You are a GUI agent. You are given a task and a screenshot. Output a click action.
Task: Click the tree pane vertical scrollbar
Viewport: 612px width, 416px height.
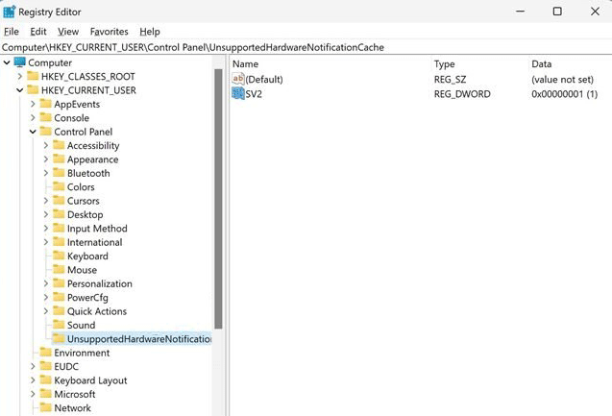coord(218,199)
